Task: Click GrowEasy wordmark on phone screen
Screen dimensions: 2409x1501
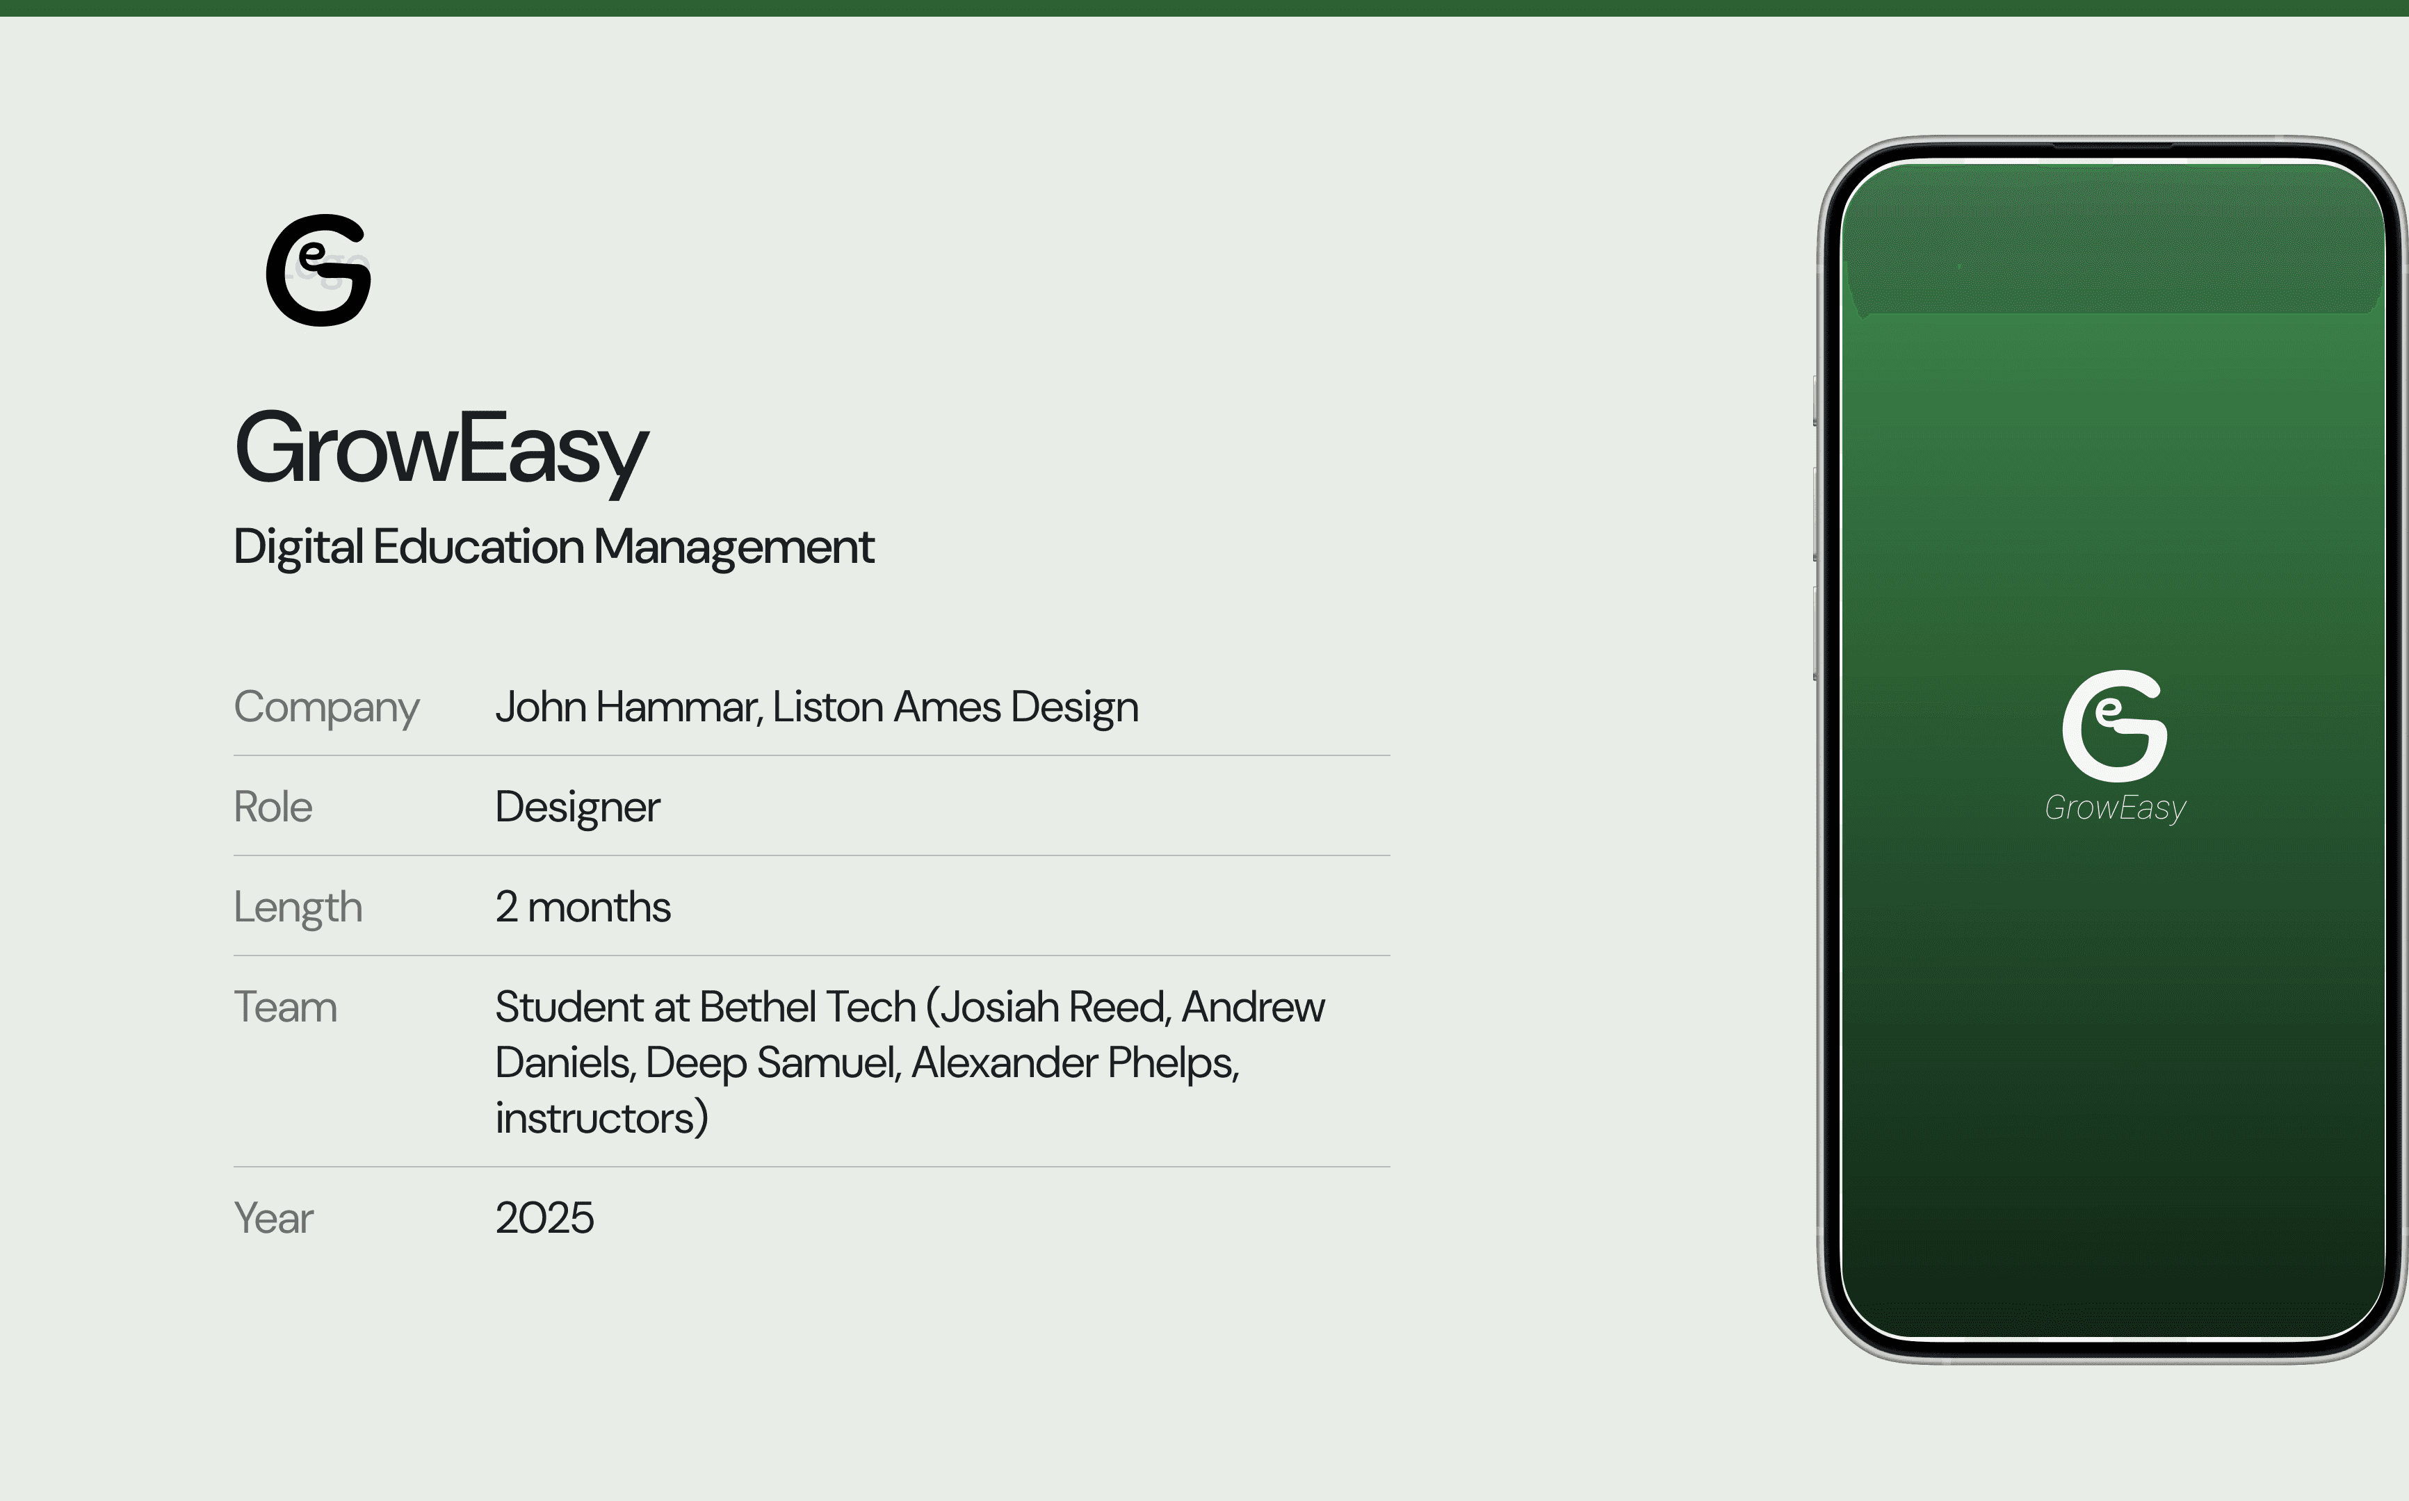Action: [2115, 808]
